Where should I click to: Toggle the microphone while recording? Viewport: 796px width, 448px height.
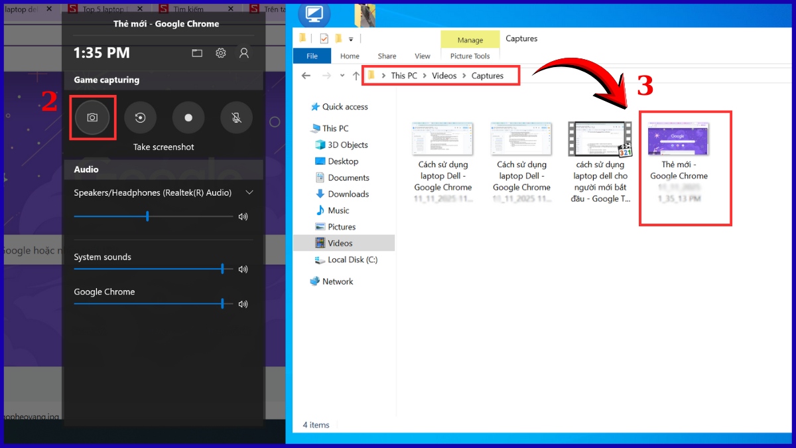pos(236,117)
